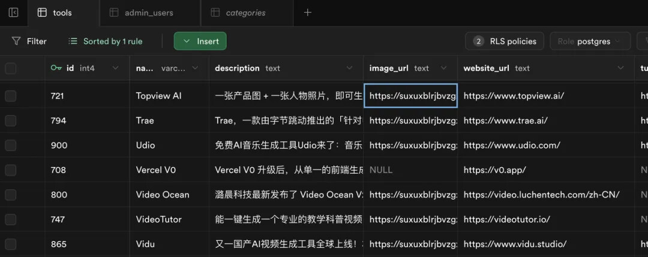
Task: Select the checkbox for row 721
Action: [11, 96]
